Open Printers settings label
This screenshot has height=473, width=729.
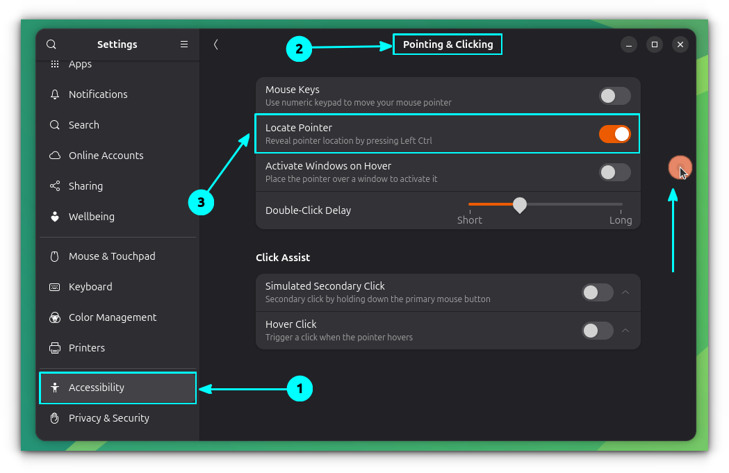tap(87, 348)
